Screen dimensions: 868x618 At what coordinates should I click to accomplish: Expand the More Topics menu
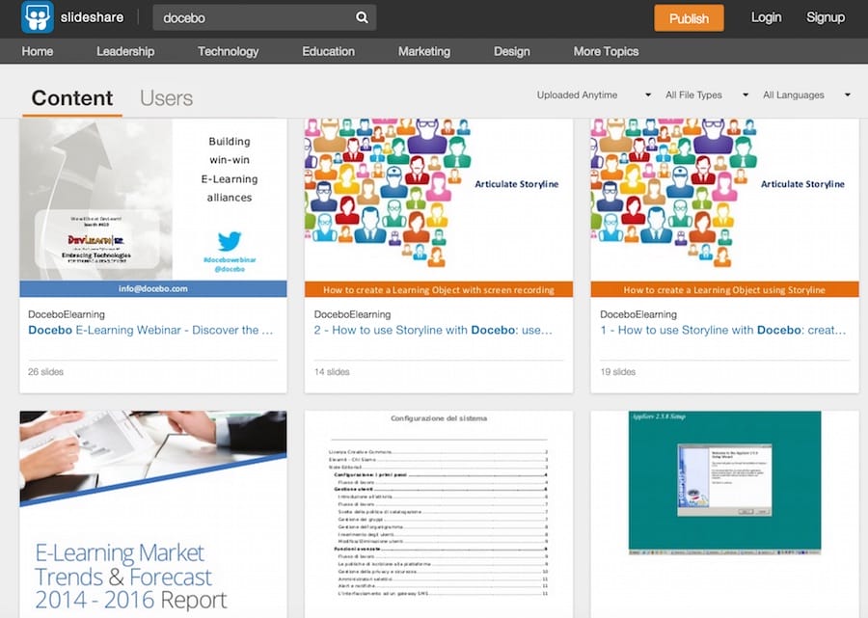pos(607,51)
